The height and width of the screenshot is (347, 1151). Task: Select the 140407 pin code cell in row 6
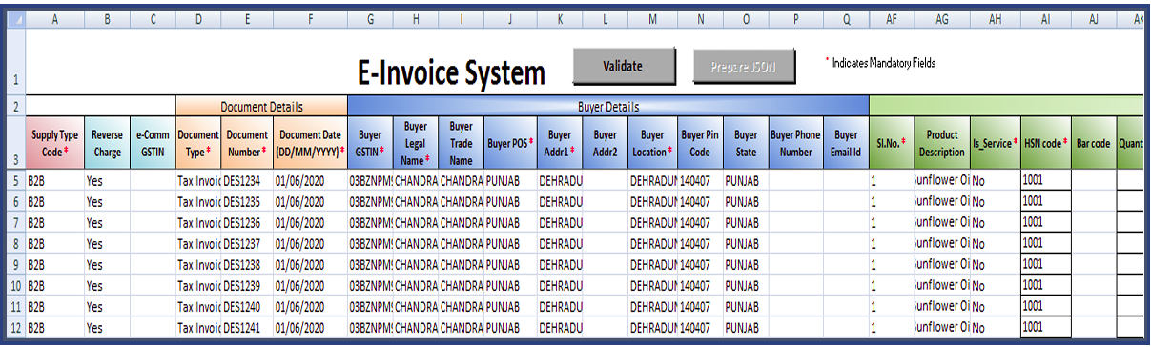tap(701, 200)
